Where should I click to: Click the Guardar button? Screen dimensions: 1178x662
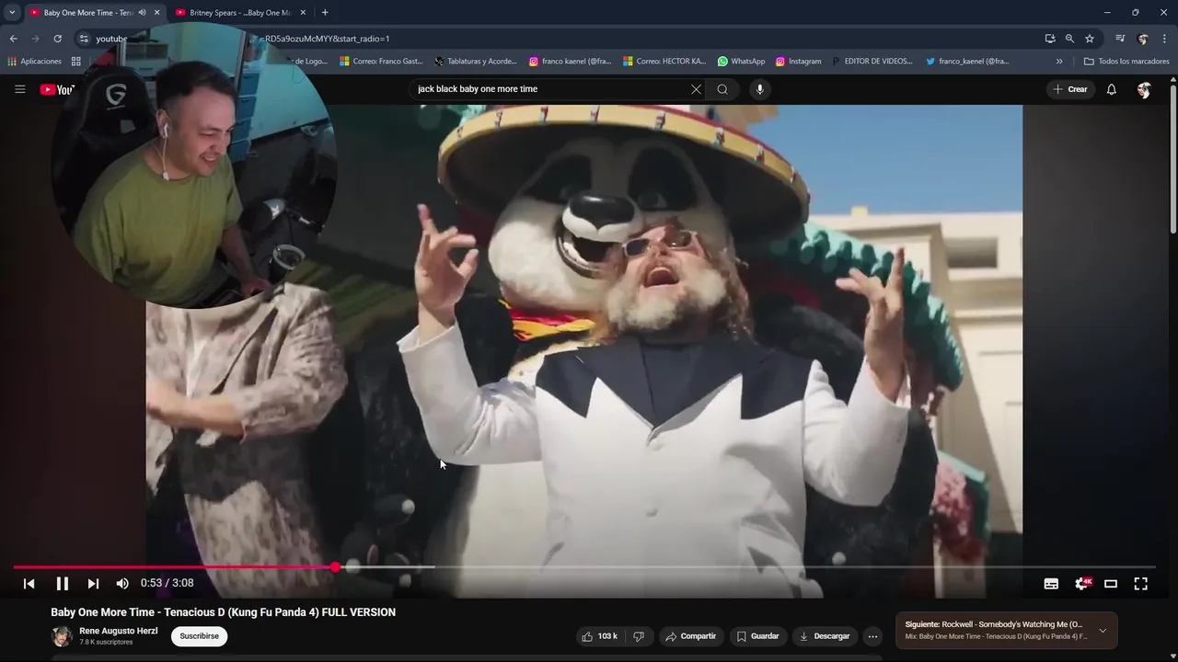(x=757, y=636)
